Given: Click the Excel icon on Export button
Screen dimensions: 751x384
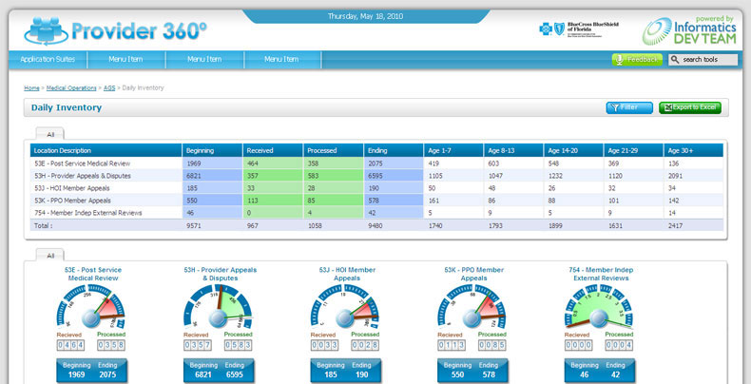Looking at the screenshot, I should click(x=668, y=107).
